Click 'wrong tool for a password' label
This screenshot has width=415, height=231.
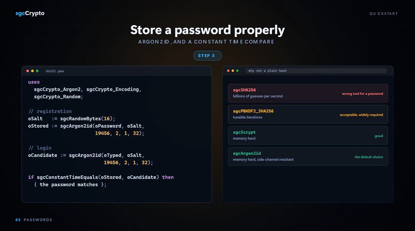click(362, 93)
